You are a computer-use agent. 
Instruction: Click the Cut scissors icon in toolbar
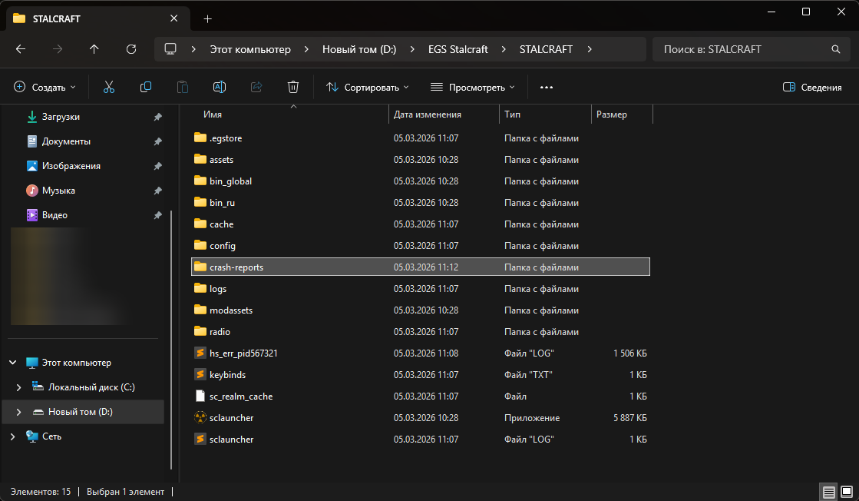coord(108,88)
